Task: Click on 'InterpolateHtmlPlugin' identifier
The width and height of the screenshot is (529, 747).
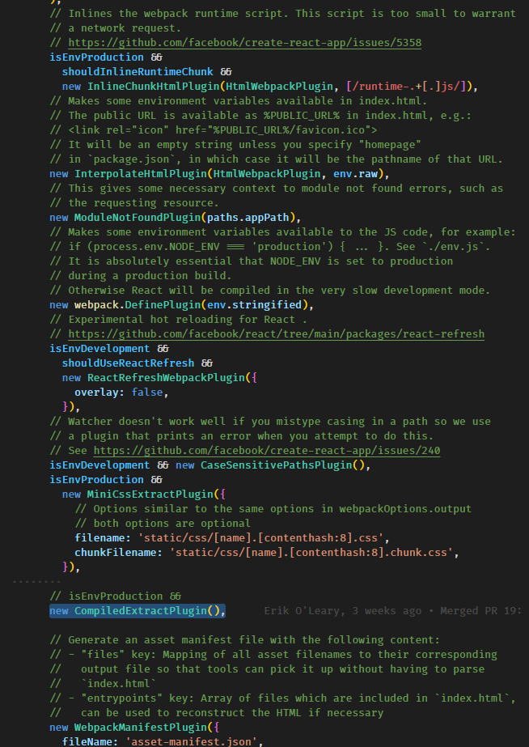Action: (141, 173)
